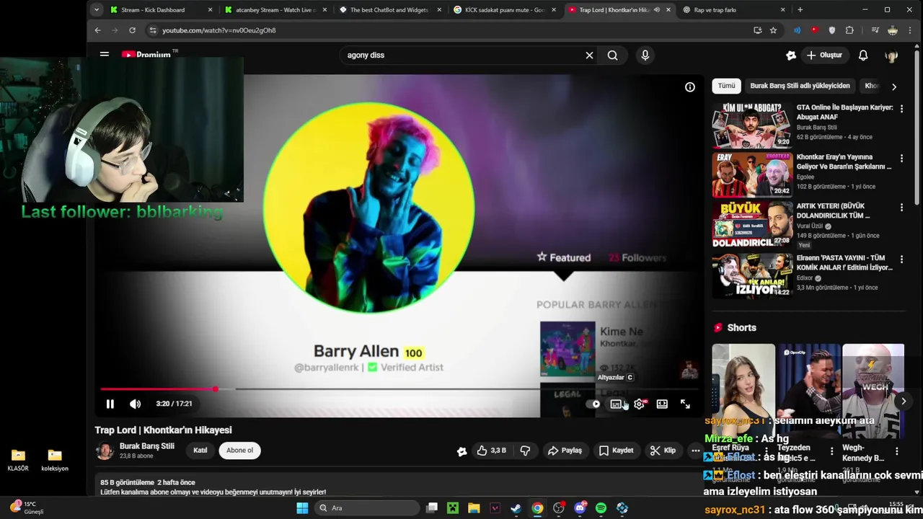Click the Oluştur create button
Screen dimensions: 923x519
(825, 55)
